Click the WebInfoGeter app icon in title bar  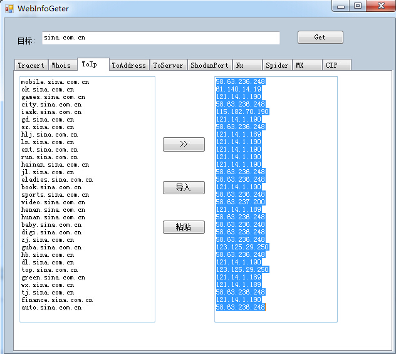(9, 9)
